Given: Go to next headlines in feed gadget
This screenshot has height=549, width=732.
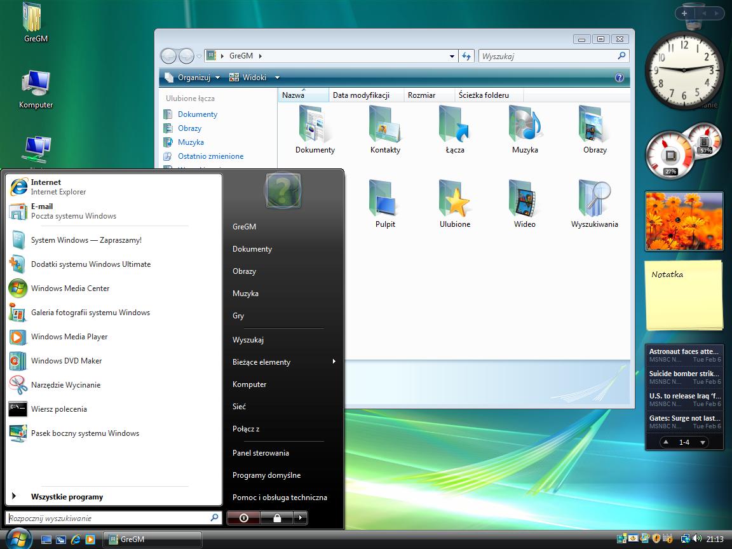Looking at the screenshot, I should [703, 442].
